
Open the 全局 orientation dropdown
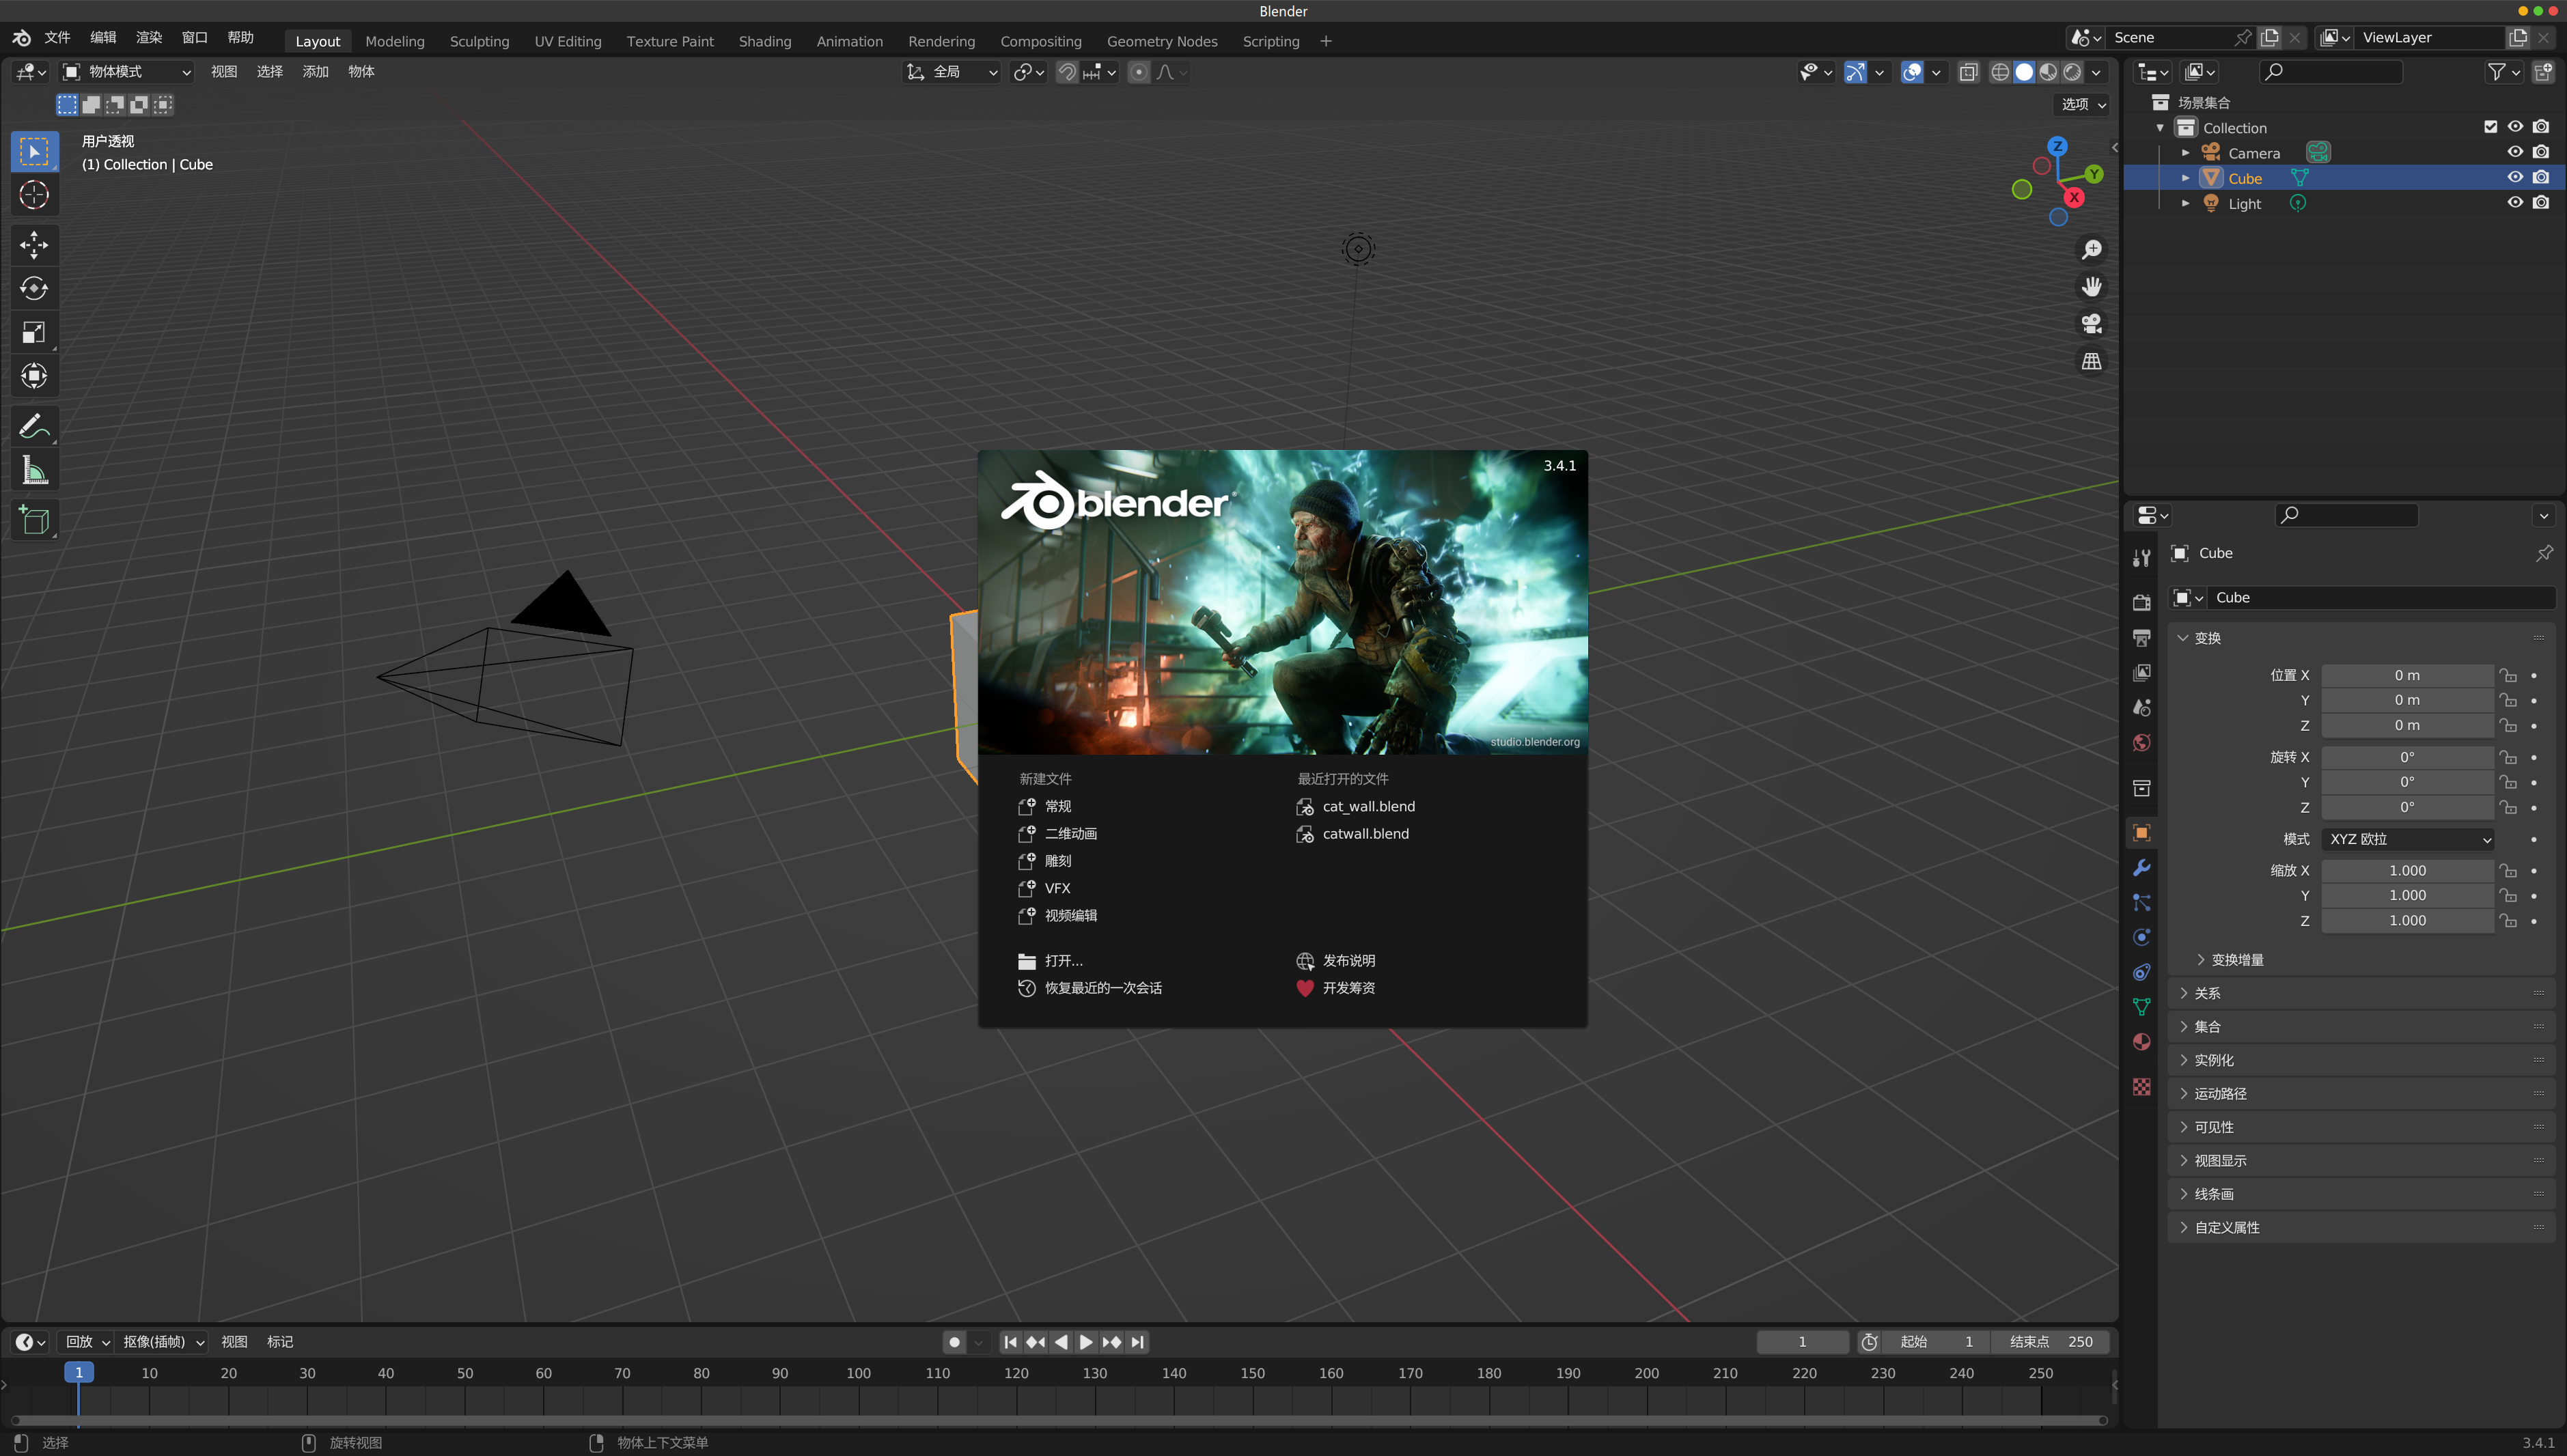951,72
